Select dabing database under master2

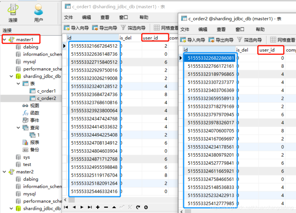pyautogui.click(x=31, y=179)
